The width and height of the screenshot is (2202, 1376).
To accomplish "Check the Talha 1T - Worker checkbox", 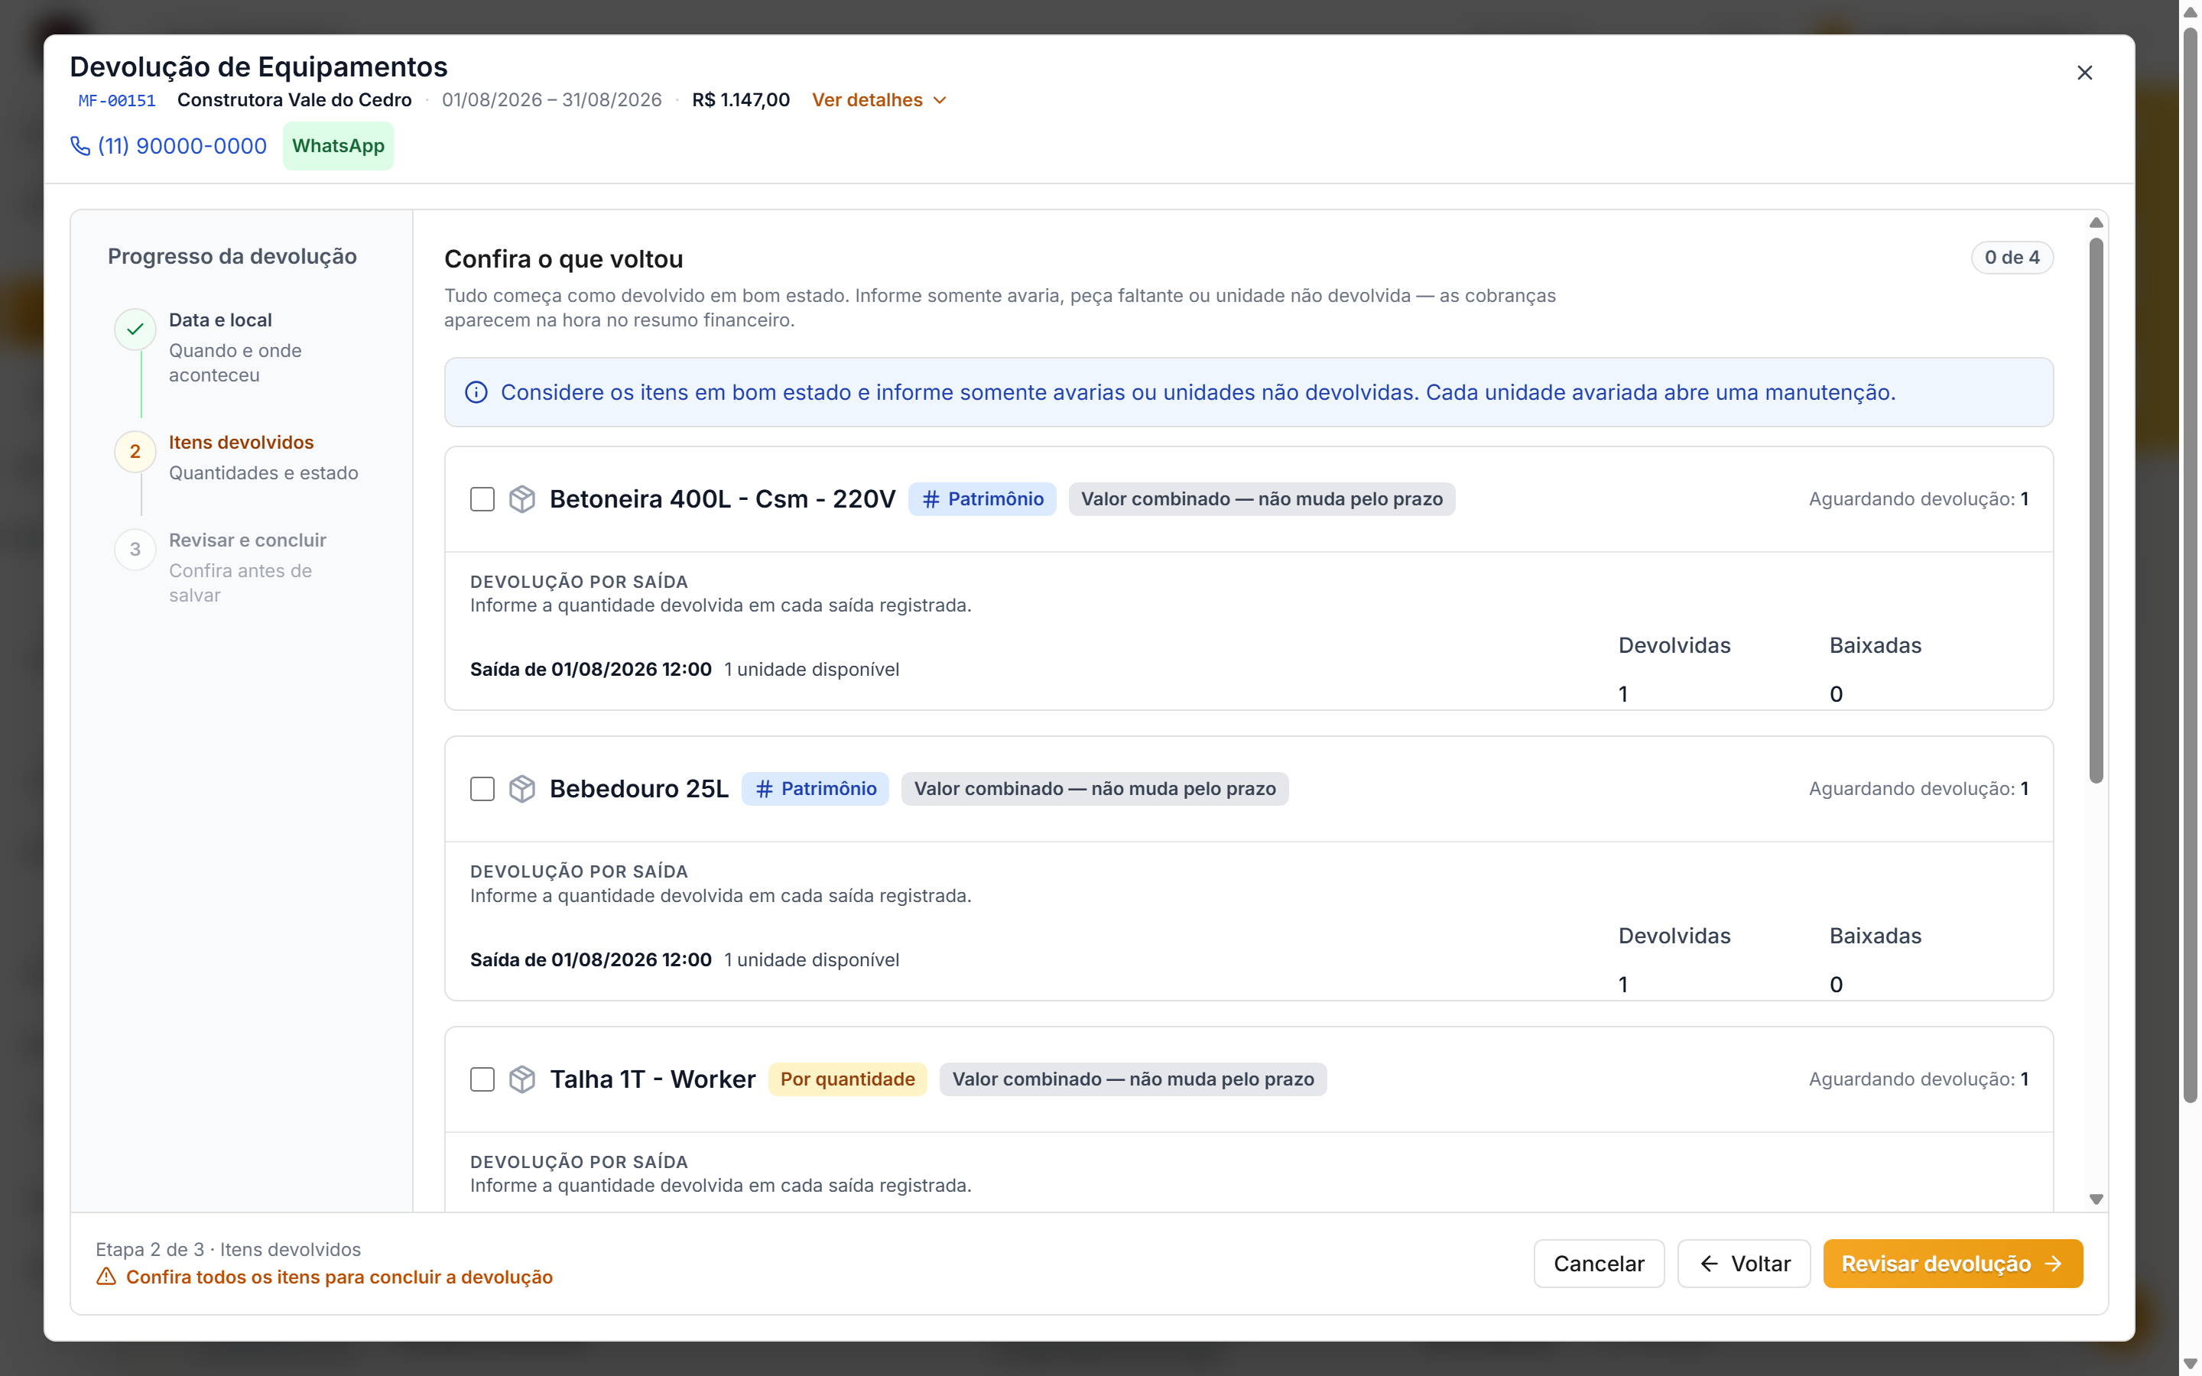I will point(482,1079).
